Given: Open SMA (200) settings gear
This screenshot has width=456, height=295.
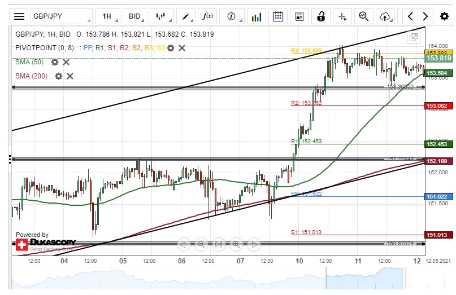Looking at the screenshot, I should (58, 76).
